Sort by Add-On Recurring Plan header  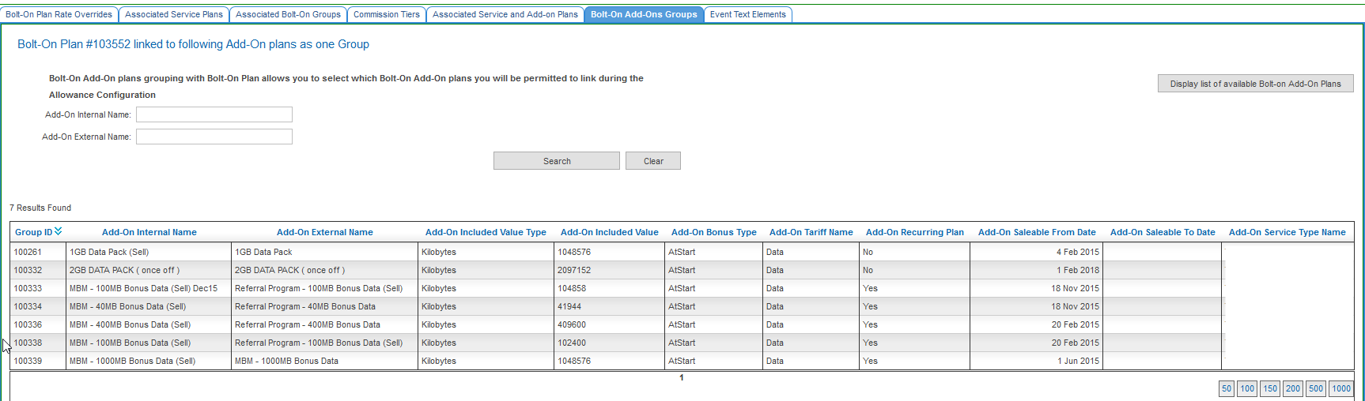coord(914,232)
